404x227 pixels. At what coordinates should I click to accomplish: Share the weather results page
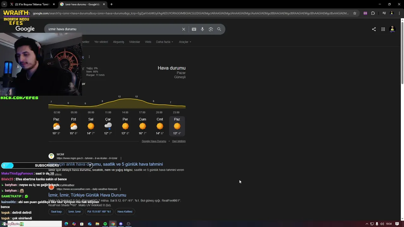pyautogui.click(x=374, y=29)
